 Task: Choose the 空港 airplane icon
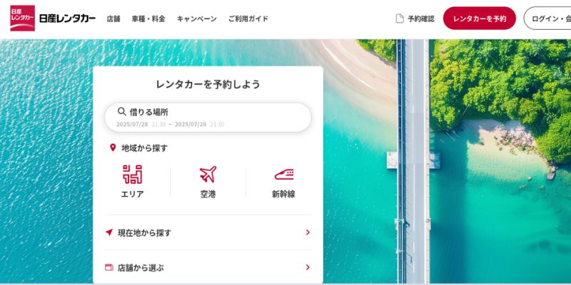point(208,174)
